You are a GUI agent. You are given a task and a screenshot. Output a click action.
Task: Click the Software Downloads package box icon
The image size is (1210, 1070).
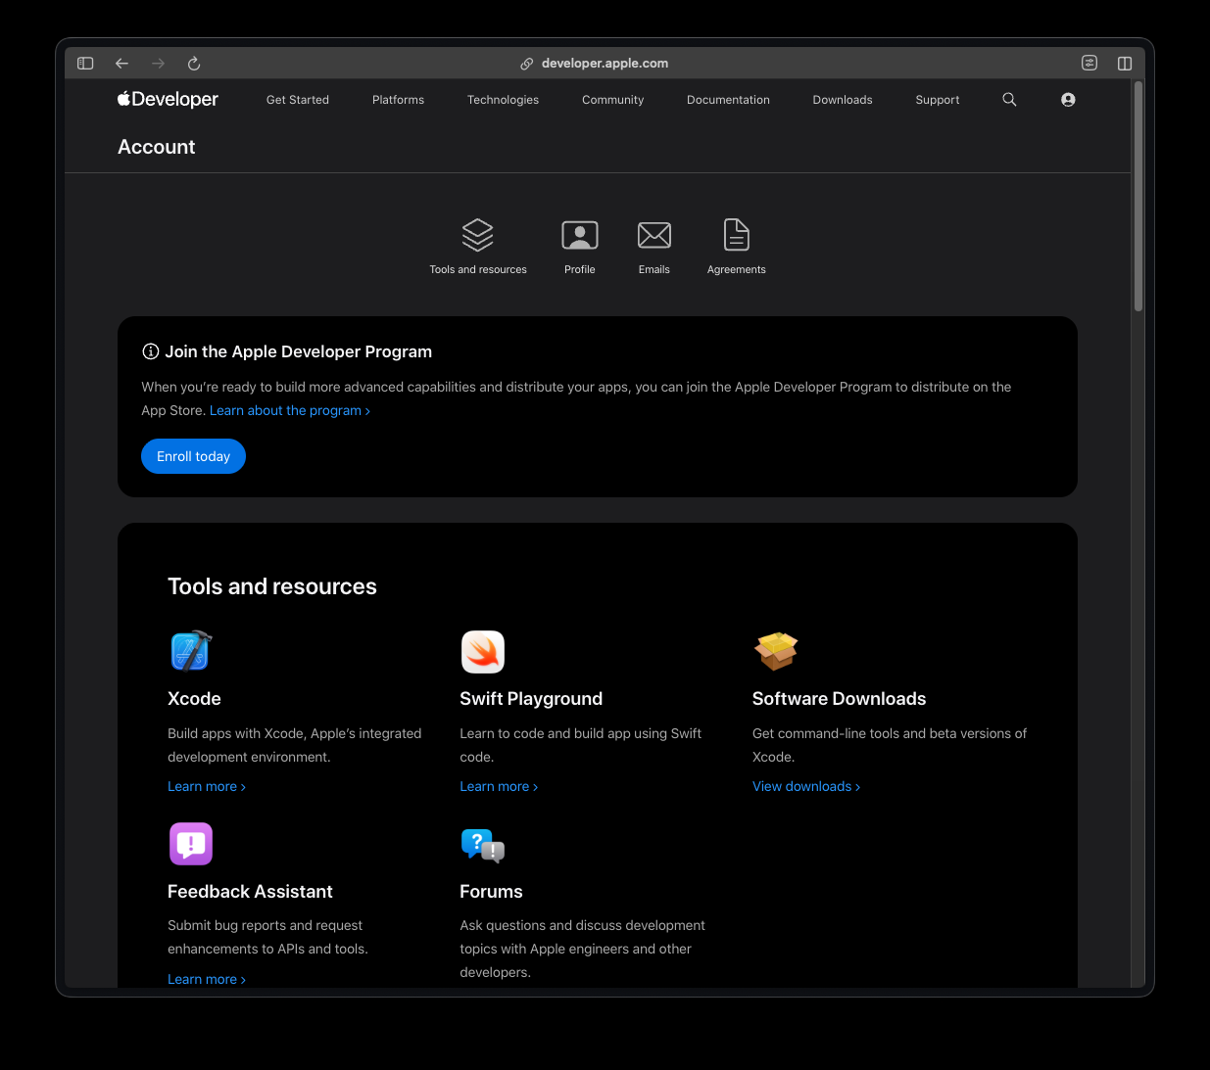click(776, 651)
